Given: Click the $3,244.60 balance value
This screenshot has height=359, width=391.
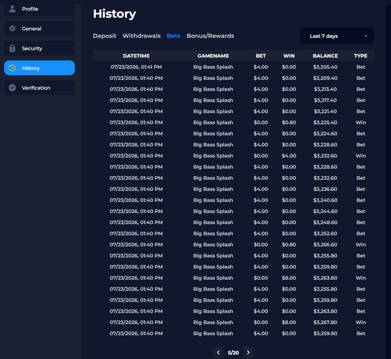Looking at the screenshot, I should pyautogui.click(x=325, y=211).
